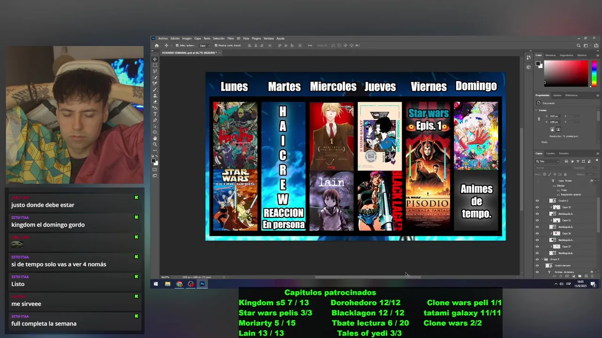Toggle Mostrar contr. transf. checkbox
Image resolution: width=602 pixels, height=338 pixels.
point(216,45)
